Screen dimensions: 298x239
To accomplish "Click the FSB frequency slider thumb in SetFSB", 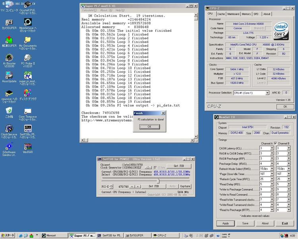I will [158, 180].
